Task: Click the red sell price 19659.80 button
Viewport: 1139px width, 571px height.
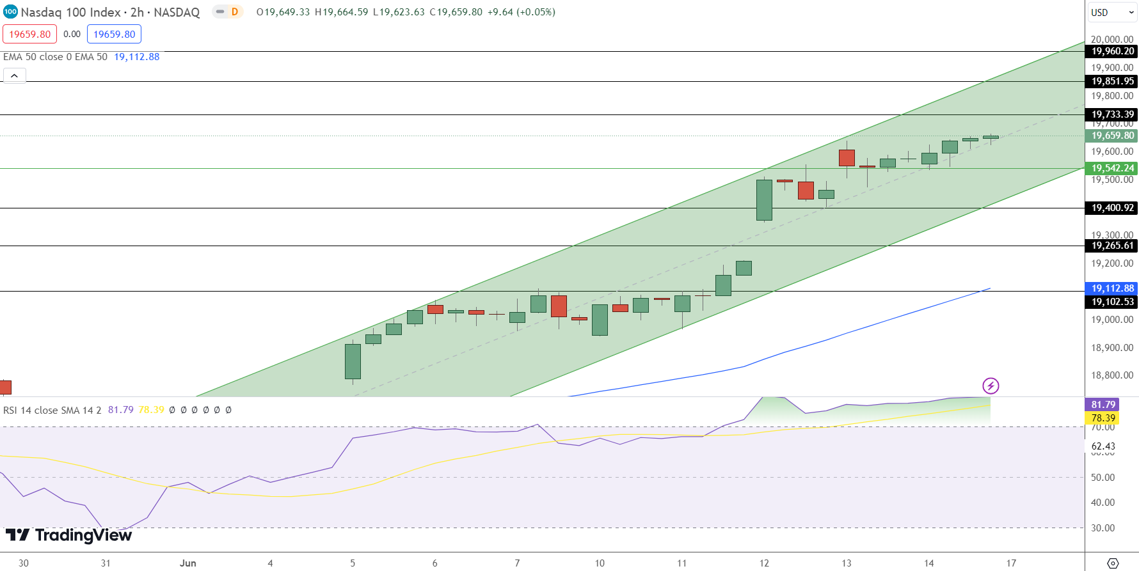Action: (29, 35)
